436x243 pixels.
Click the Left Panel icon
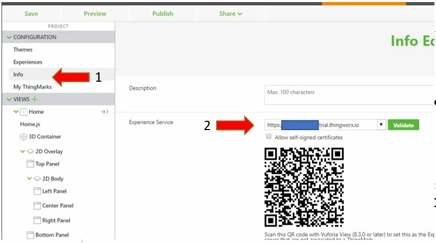[37, 191]
